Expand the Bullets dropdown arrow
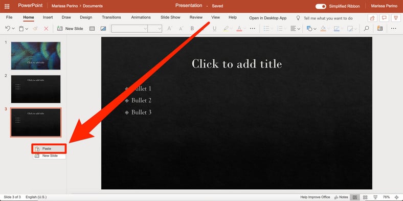This screenshot has width=403, height=201. (x=272, y=29)
